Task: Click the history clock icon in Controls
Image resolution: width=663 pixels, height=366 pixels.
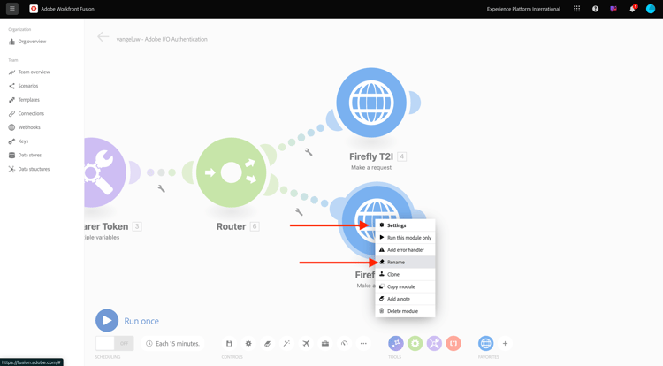Action: [344, 344]
